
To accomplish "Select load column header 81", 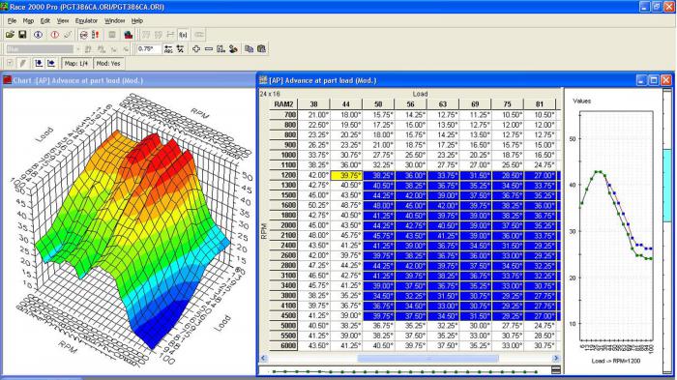I will click(540, 104).
